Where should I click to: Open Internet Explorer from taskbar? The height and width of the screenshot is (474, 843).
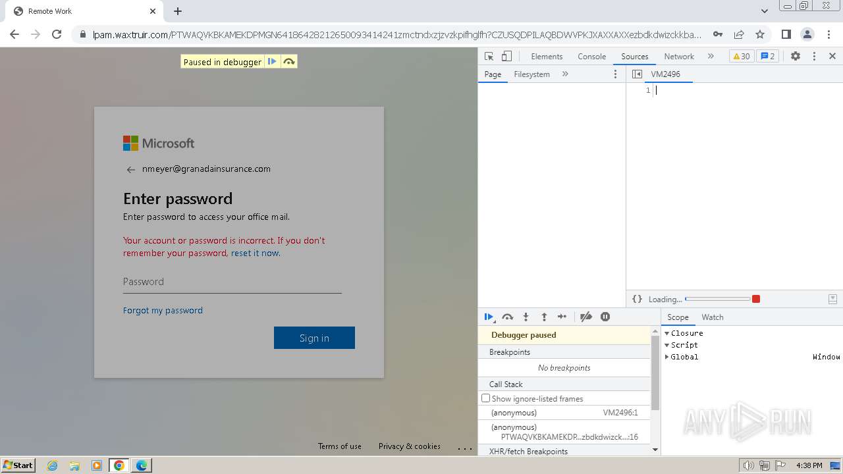(x=52, y=465)
